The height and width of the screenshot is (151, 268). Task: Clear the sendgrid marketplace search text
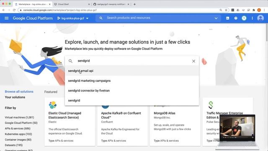tap(193, 61)
